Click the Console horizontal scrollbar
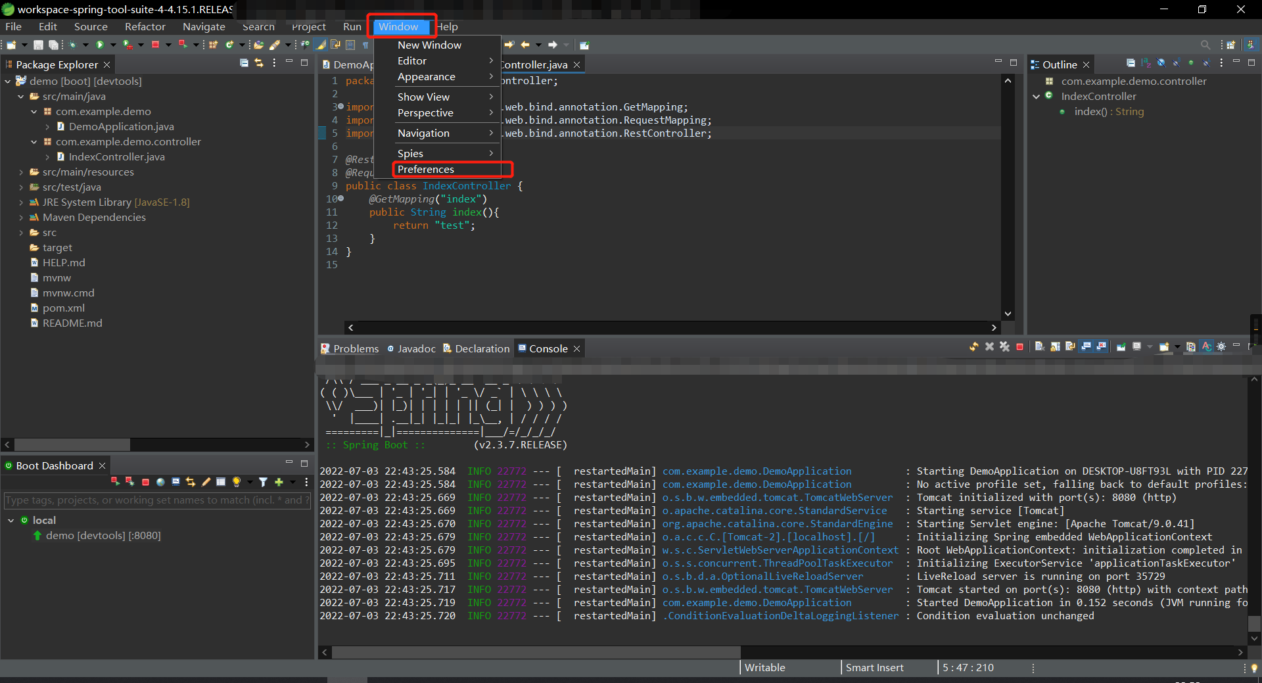Screen dimensions: 1262x683 (536, 652)
